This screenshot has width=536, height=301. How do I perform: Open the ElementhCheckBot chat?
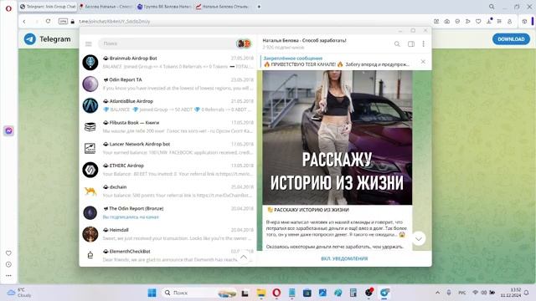pos(167,255)
